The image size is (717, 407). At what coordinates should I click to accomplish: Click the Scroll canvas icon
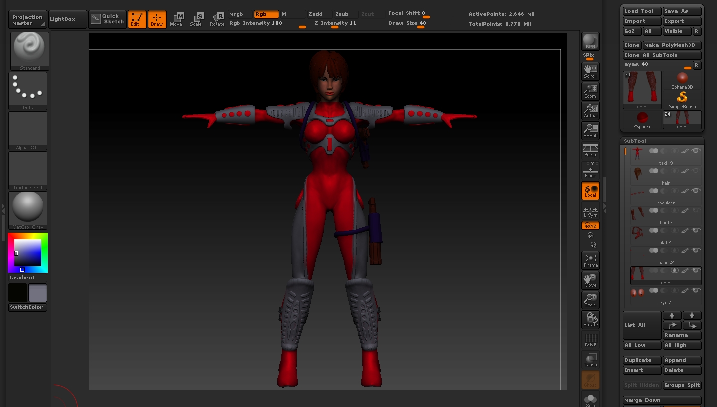[x=591, y=71]
